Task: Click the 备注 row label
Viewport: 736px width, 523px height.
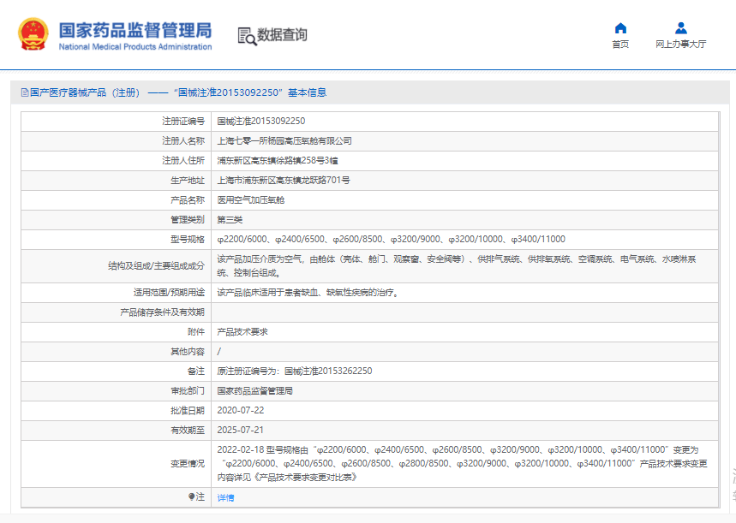Action: coord(195,371)
